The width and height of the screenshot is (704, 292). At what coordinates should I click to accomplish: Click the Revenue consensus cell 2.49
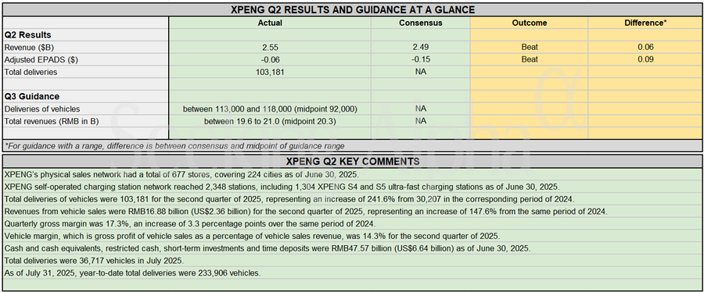coord(421,47)
